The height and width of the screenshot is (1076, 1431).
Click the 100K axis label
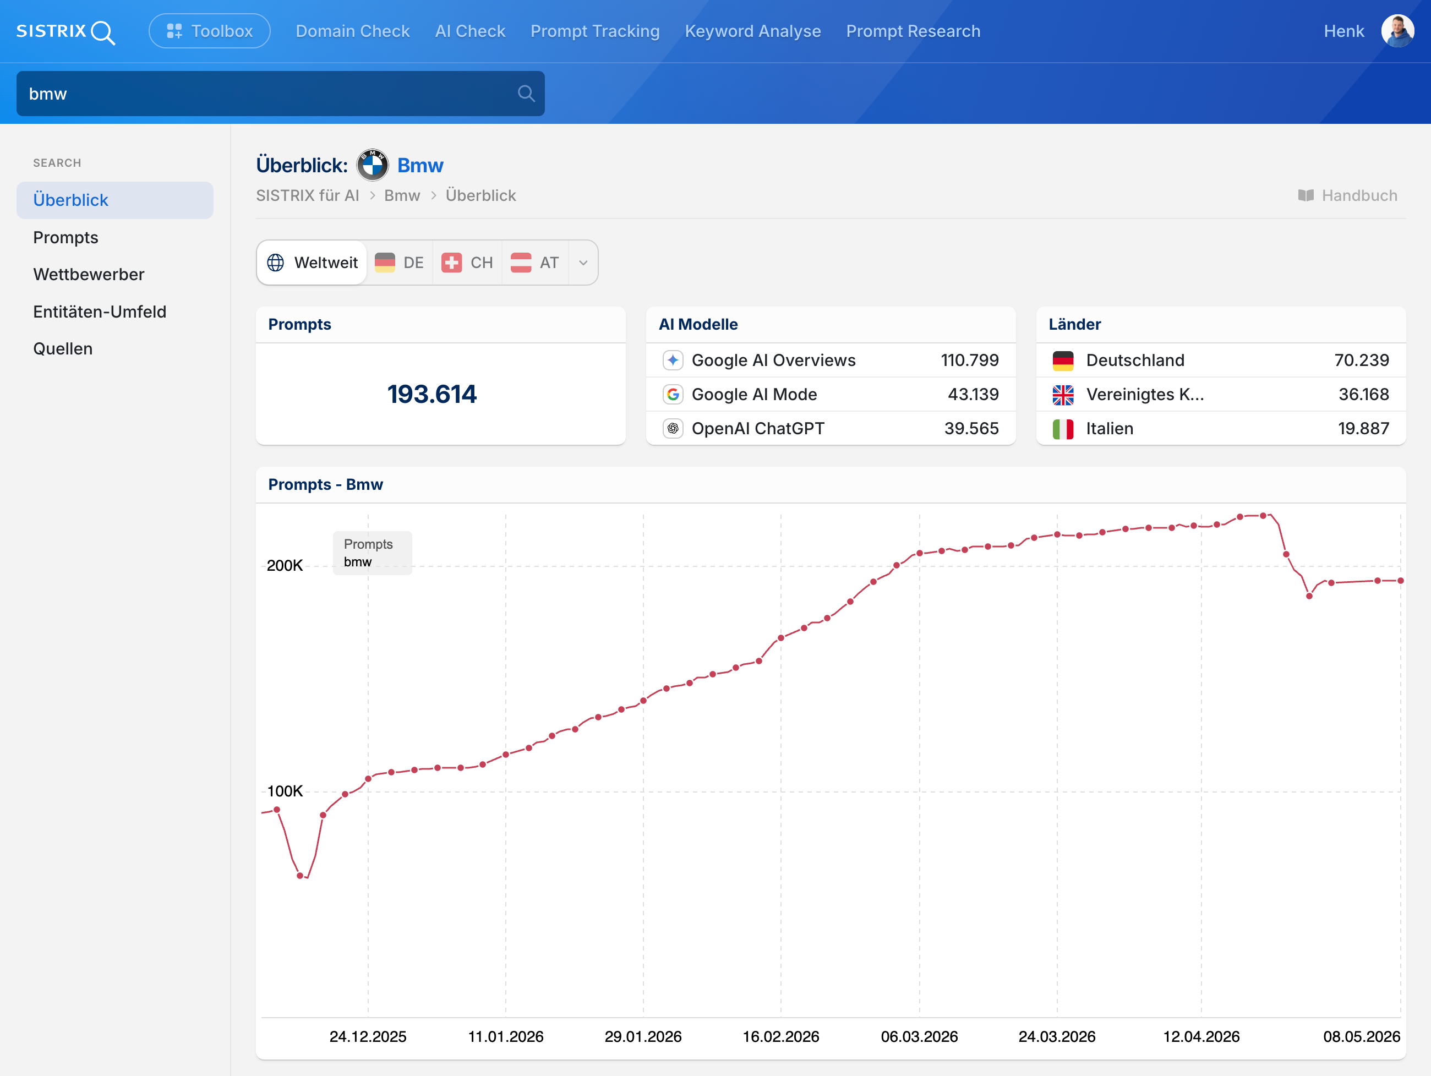click(285, 791)
